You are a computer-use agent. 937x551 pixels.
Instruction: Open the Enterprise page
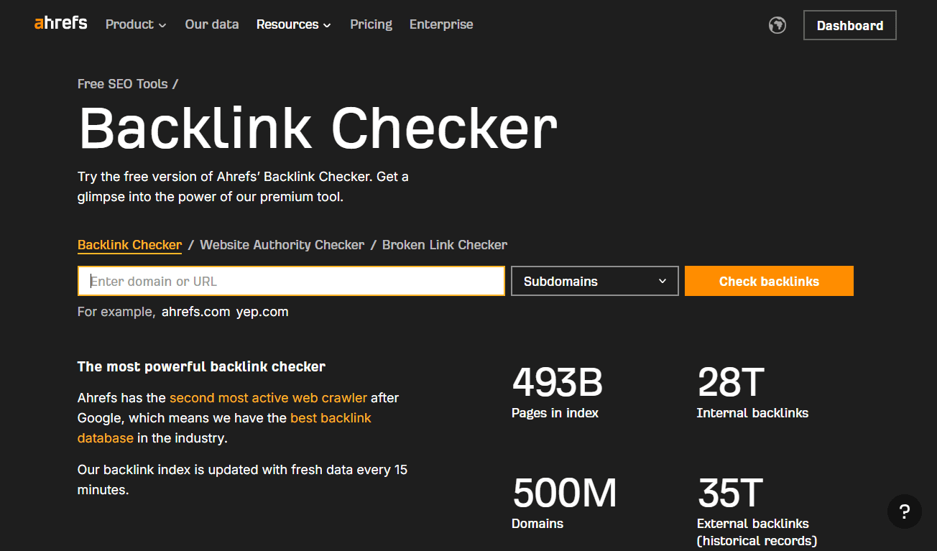440,24
